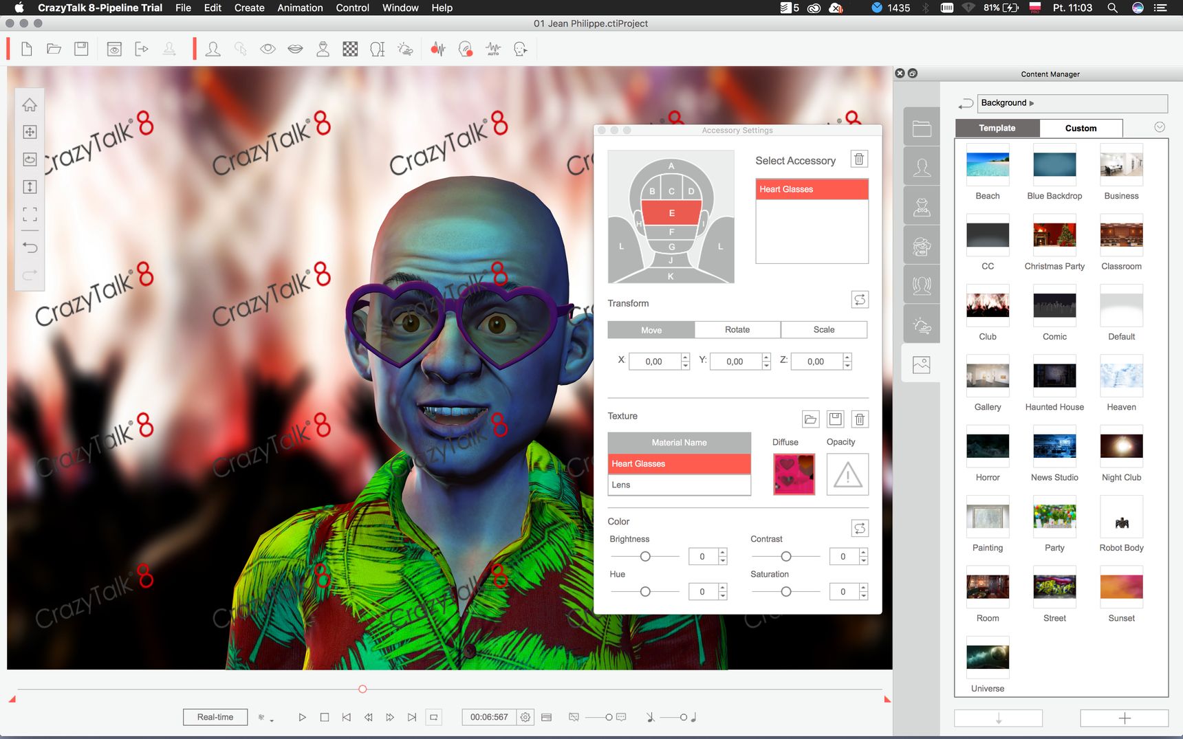Open the accessory character icon in the toolbar

323,49
